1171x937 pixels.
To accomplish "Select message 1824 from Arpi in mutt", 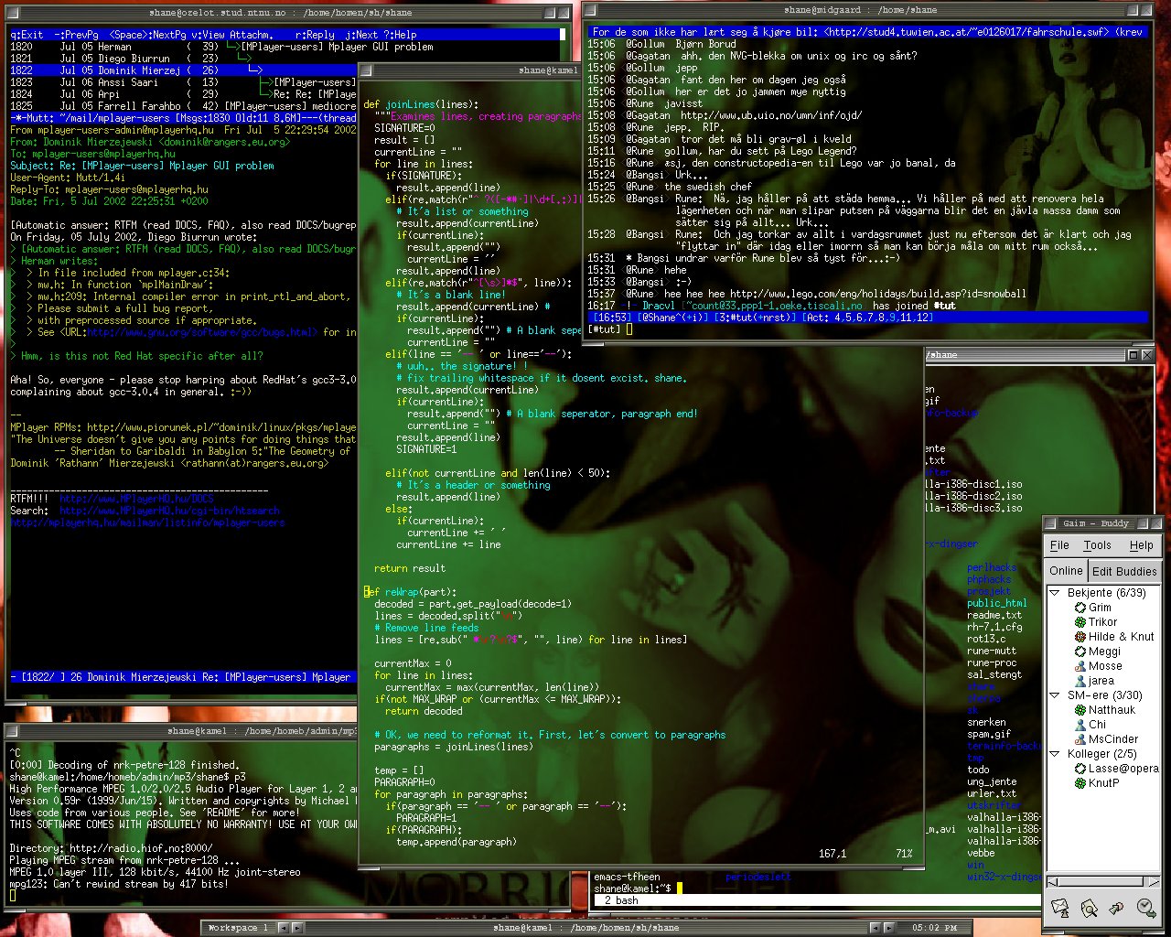I will click(x=183, y=94).
